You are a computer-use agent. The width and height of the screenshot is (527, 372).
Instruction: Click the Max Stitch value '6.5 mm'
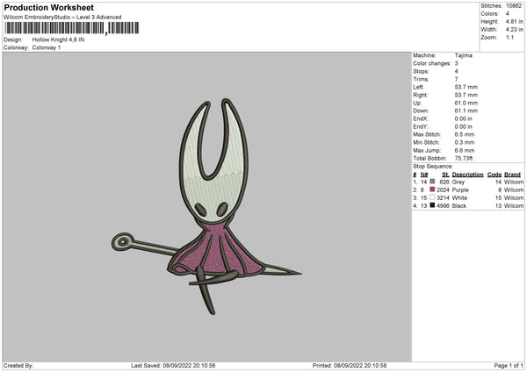point(465,134)
